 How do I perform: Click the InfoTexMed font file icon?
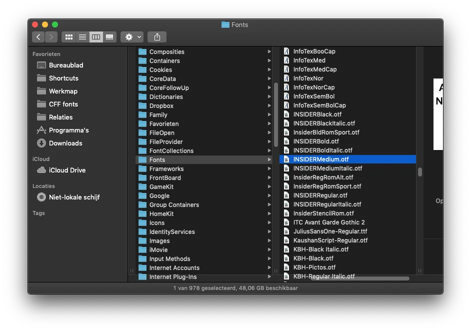tap(286, 60)
